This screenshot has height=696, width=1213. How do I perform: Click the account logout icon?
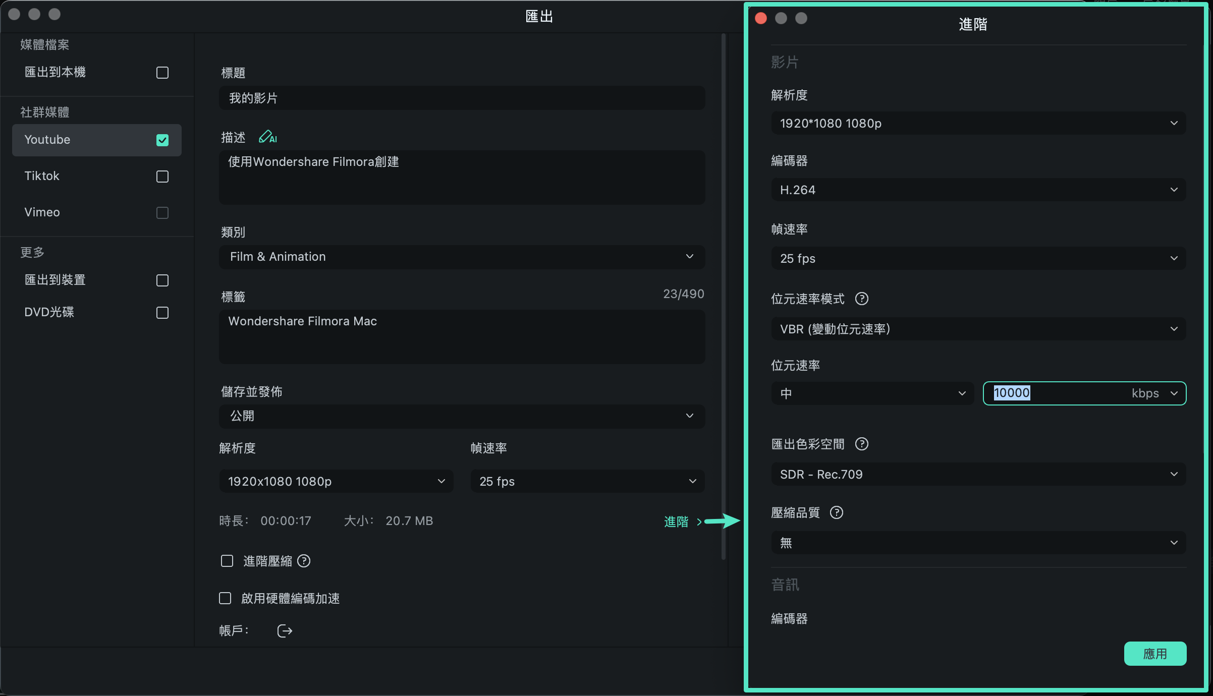click(285, 631)
